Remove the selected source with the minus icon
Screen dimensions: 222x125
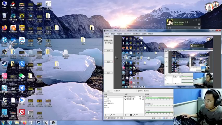coord(128,115)
